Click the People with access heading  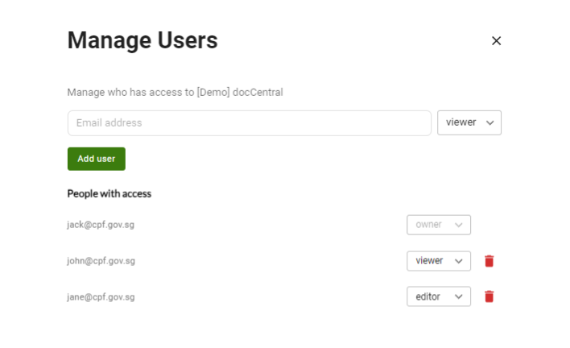pyautogui.click(x=109, y=193)
